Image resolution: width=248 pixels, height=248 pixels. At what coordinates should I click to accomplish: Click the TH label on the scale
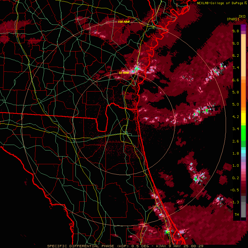(237, 214)
